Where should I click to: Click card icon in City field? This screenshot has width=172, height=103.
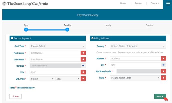tap(164, 65)
